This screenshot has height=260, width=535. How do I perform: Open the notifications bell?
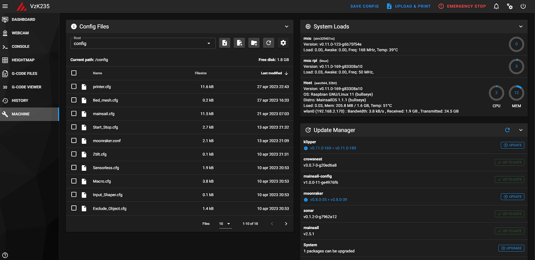point(496,6)
